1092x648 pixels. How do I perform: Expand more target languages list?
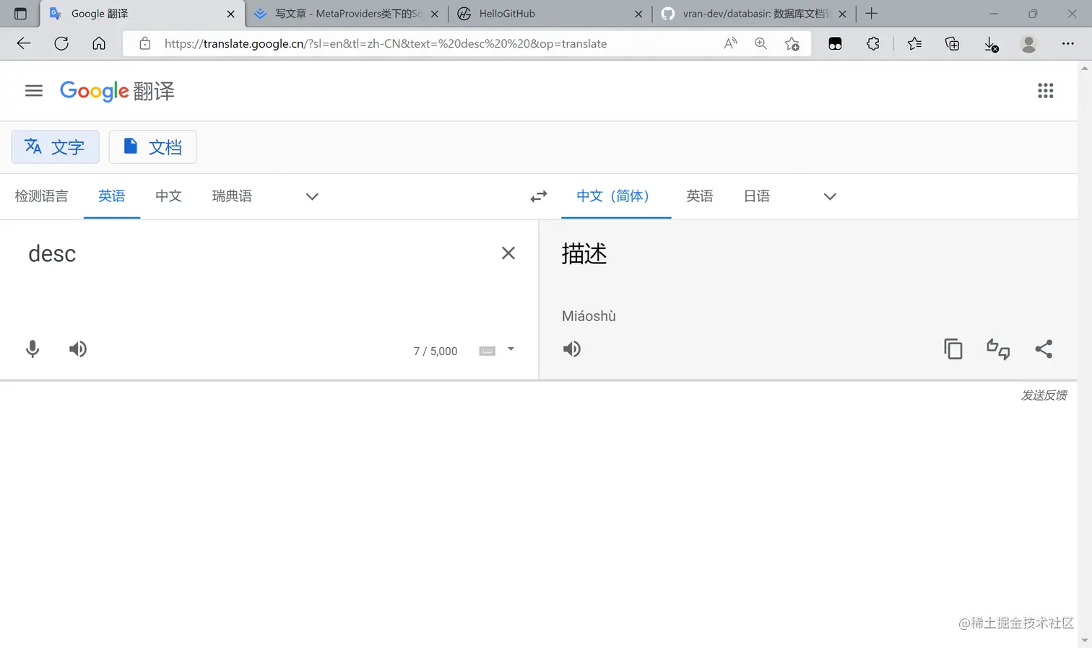830,196
